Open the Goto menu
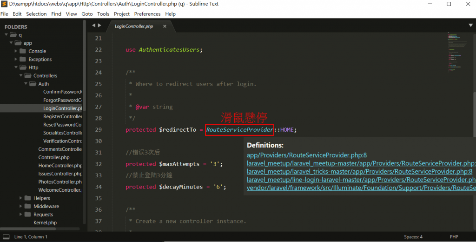This screenshot has height=242, width=476. click(x=87, y=14)
